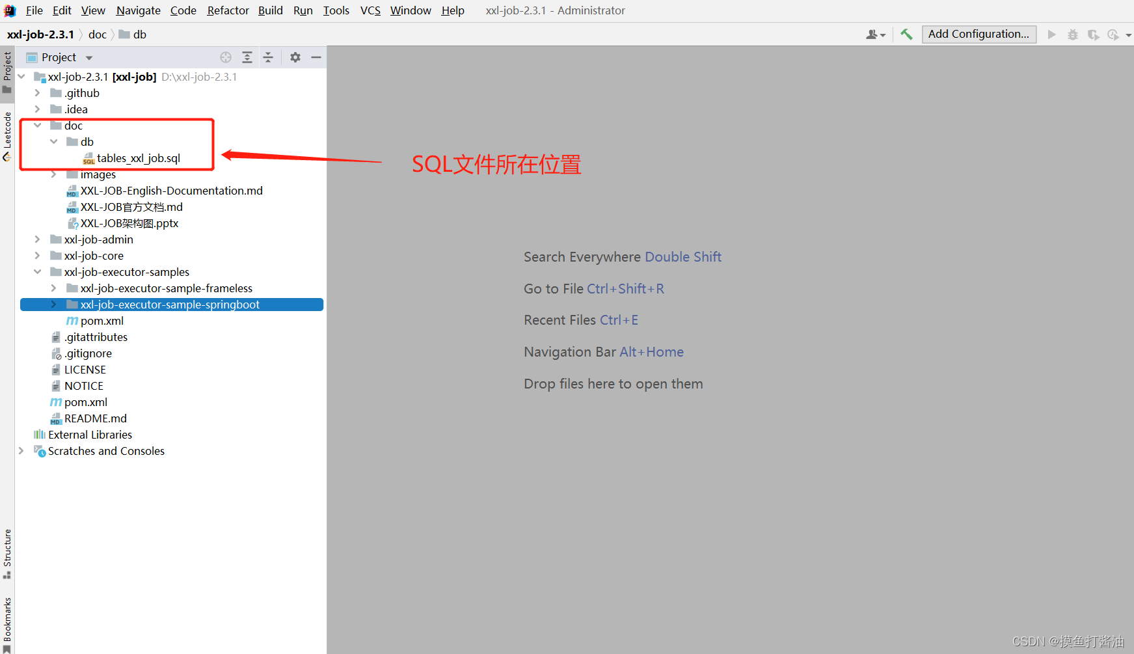1134x654 pixels.
Task: Expand Scratches and Consoles node
Action: coord(21,451)
